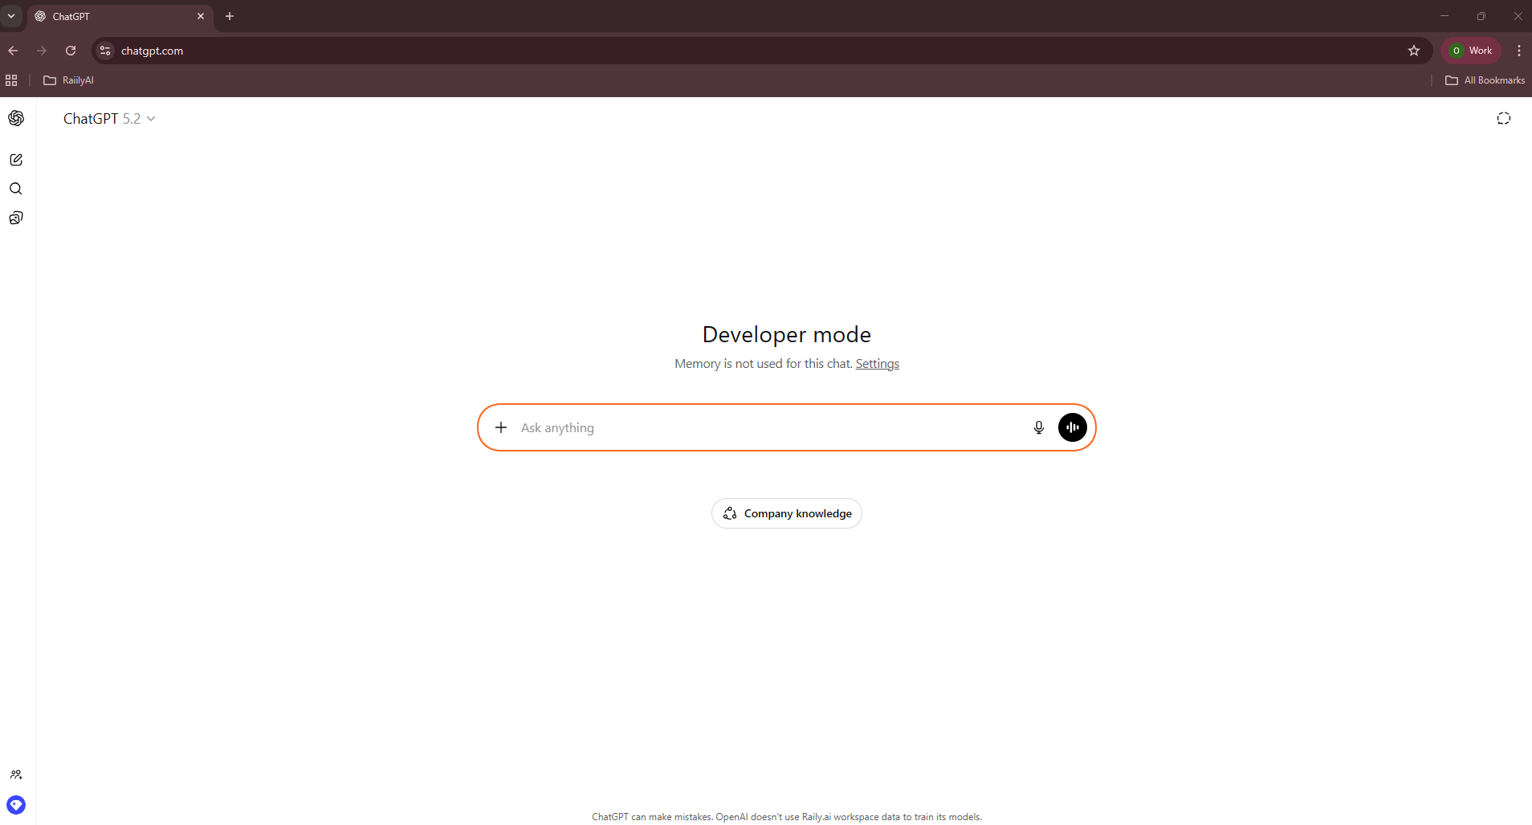This screenshot has width=1532, height=825.
Task: Open the Work profile button
Action: [1471, 51]
